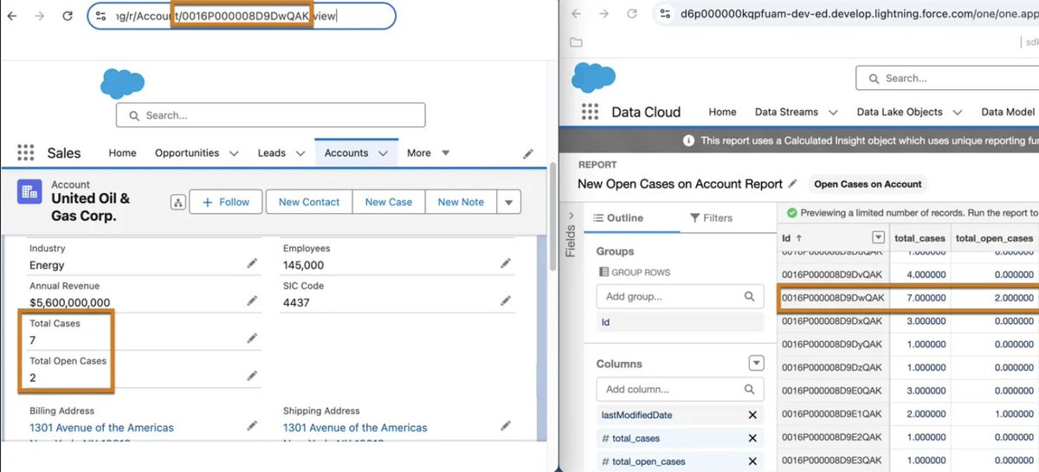Image resolution: width=1039 pixels, height=472 pixels.
Task: Click the New Case button
Action: (x=389, y=203)
